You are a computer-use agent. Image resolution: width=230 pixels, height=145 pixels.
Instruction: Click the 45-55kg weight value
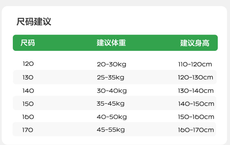111,130
